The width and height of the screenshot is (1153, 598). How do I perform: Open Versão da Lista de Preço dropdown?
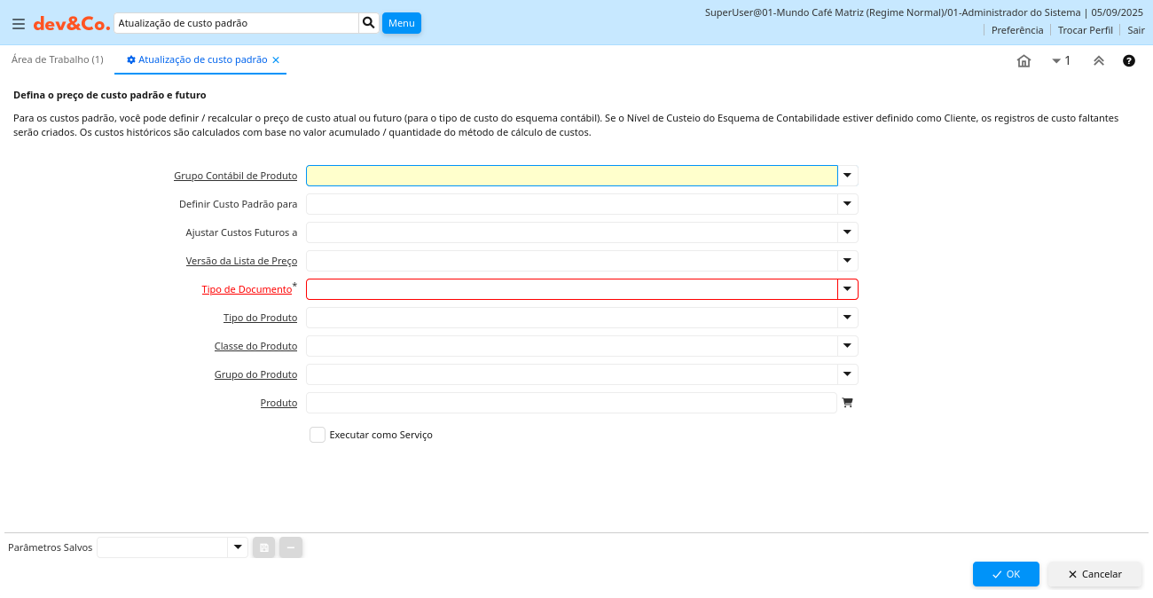[x=847, y=261]
